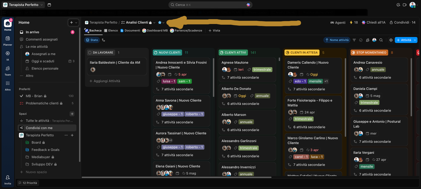Screen dimensions: 421x189
Task: Click the plus create button beside Home title
Action: point(71,22)
